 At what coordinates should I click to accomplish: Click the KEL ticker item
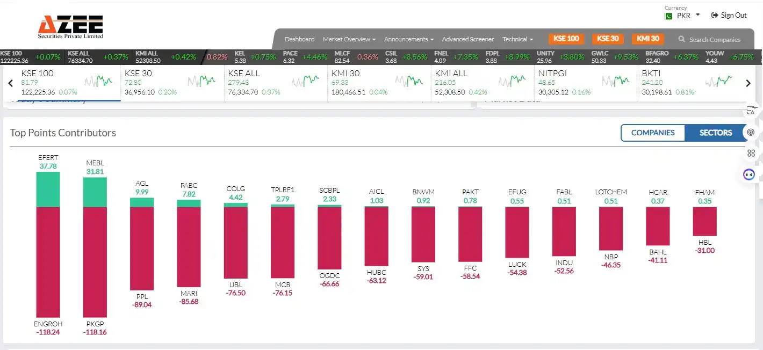(255, 57)
